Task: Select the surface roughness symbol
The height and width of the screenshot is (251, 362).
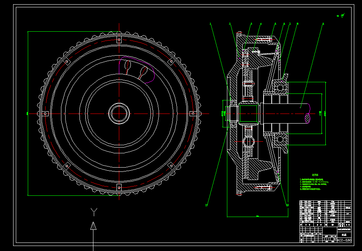Action: coord(342,16)
